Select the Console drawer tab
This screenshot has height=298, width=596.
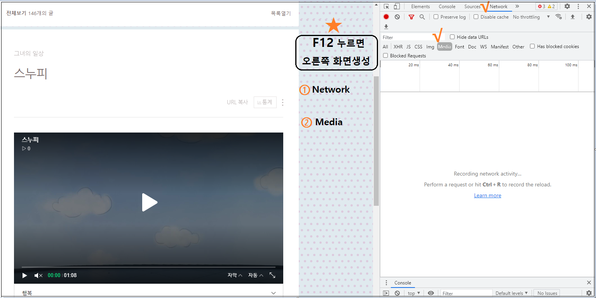pyautogui.click(x=403, y=283)
